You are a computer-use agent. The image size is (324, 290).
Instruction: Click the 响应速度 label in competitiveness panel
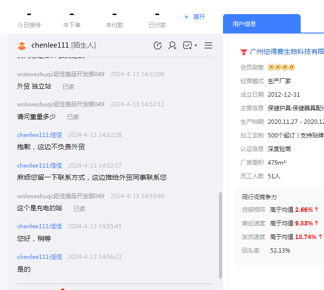point(254,223)
